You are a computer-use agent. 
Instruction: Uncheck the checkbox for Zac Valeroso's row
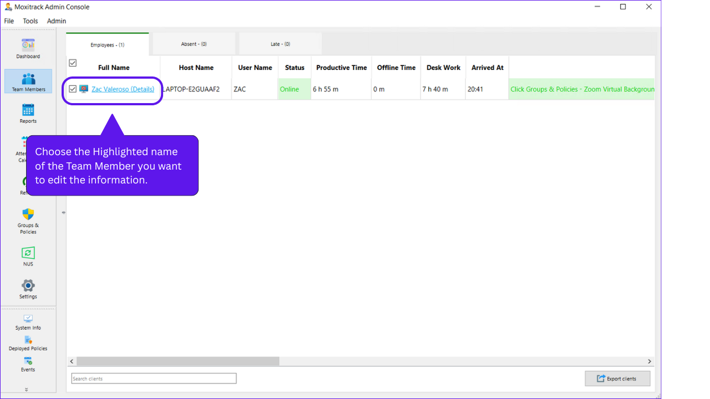point(73,89)
